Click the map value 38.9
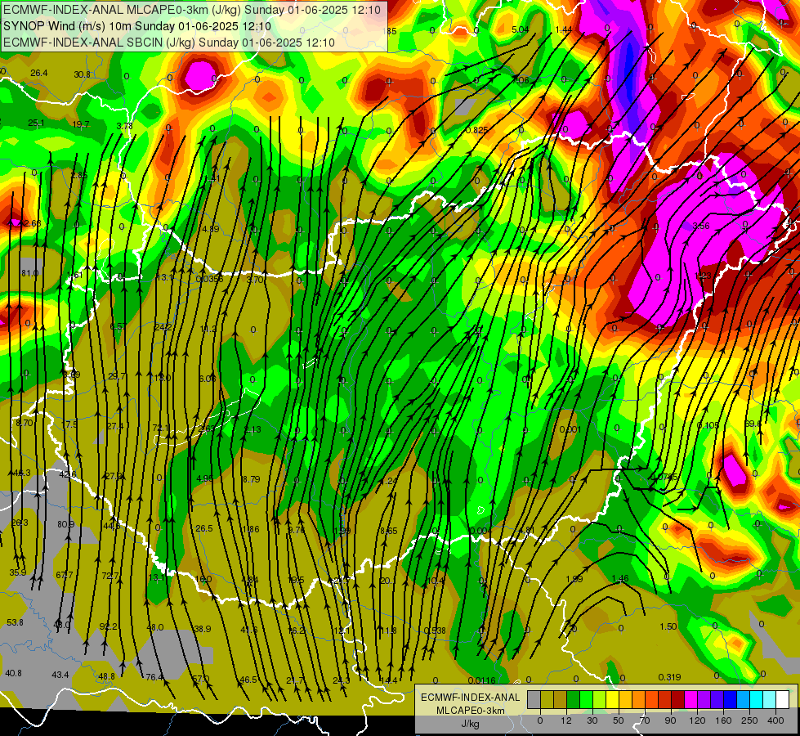 pos(203,629)
